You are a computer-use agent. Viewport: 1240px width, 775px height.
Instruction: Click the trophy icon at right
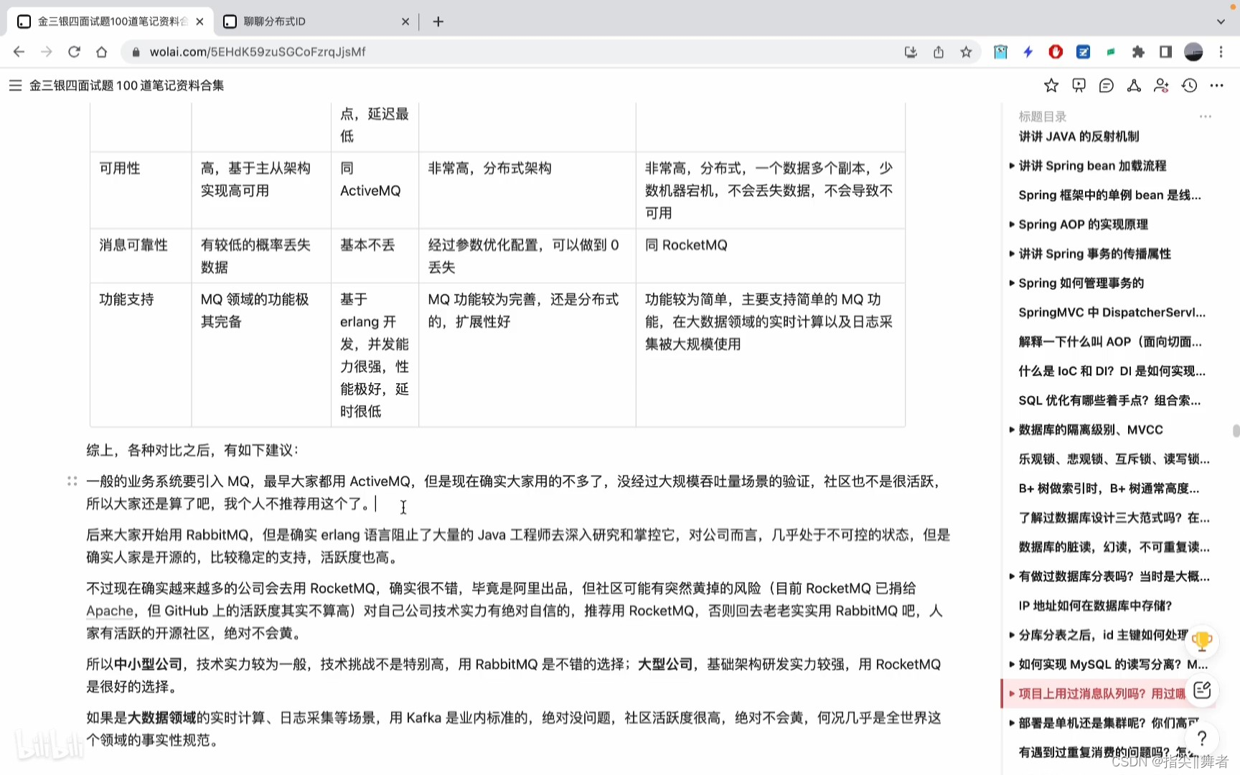tap(1202, 641)
